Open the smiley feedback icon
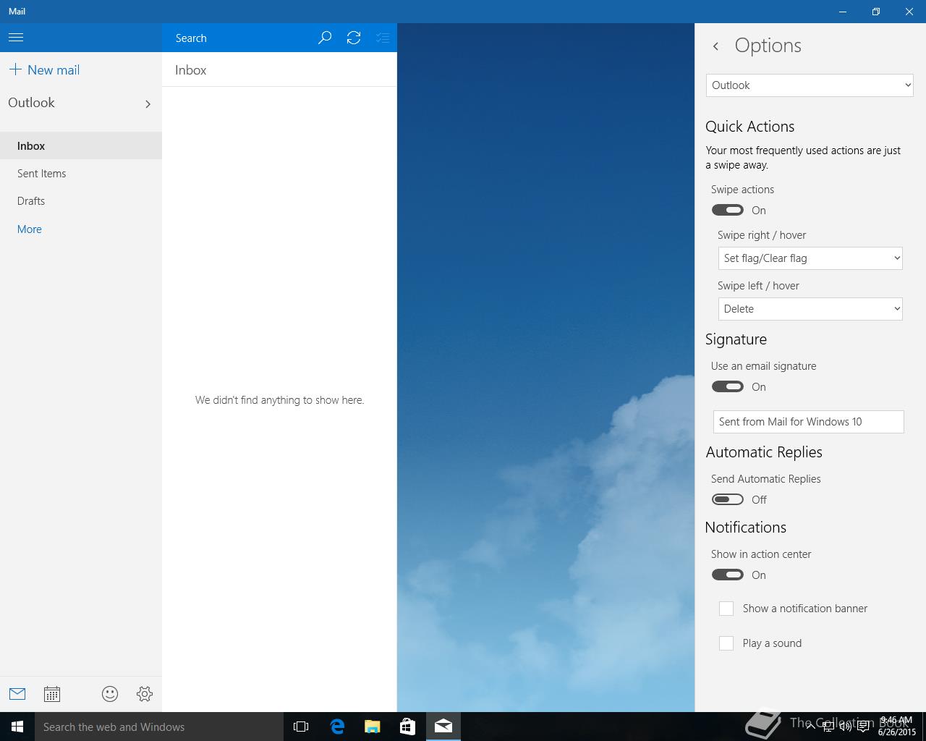 (x=110, y=694)
